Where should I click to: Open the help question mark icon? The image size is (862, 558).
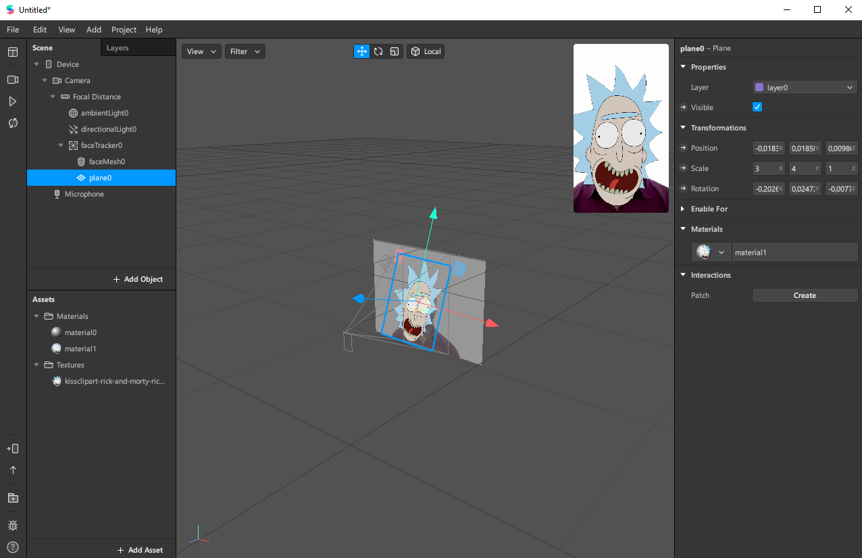click(13, 547)
